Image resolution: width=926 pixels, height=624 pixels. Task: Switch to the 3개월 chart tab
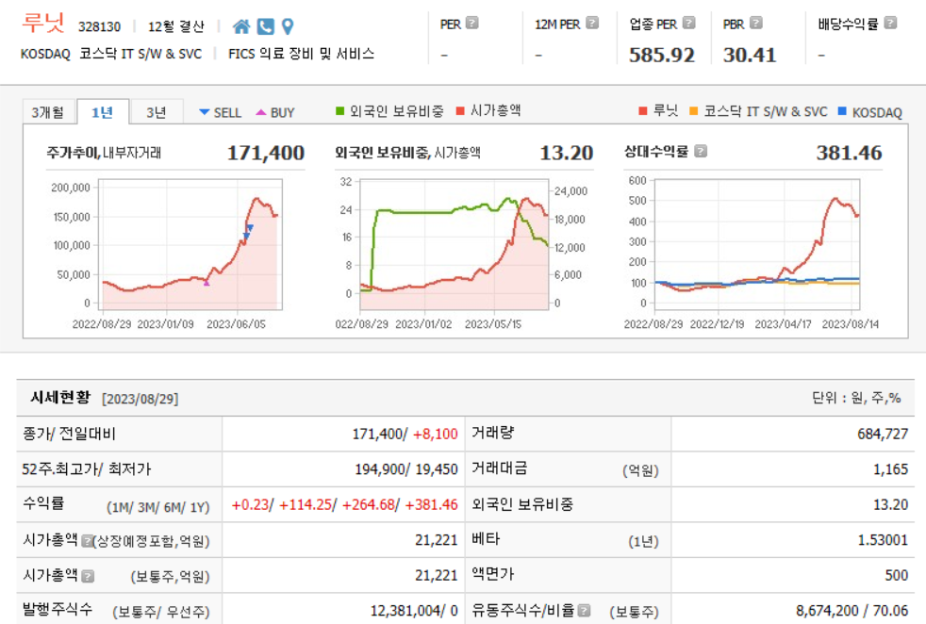[49, 110]
